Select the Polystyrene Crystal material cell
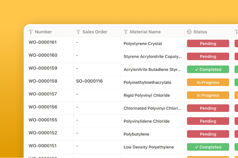 [x=153, y=44]
